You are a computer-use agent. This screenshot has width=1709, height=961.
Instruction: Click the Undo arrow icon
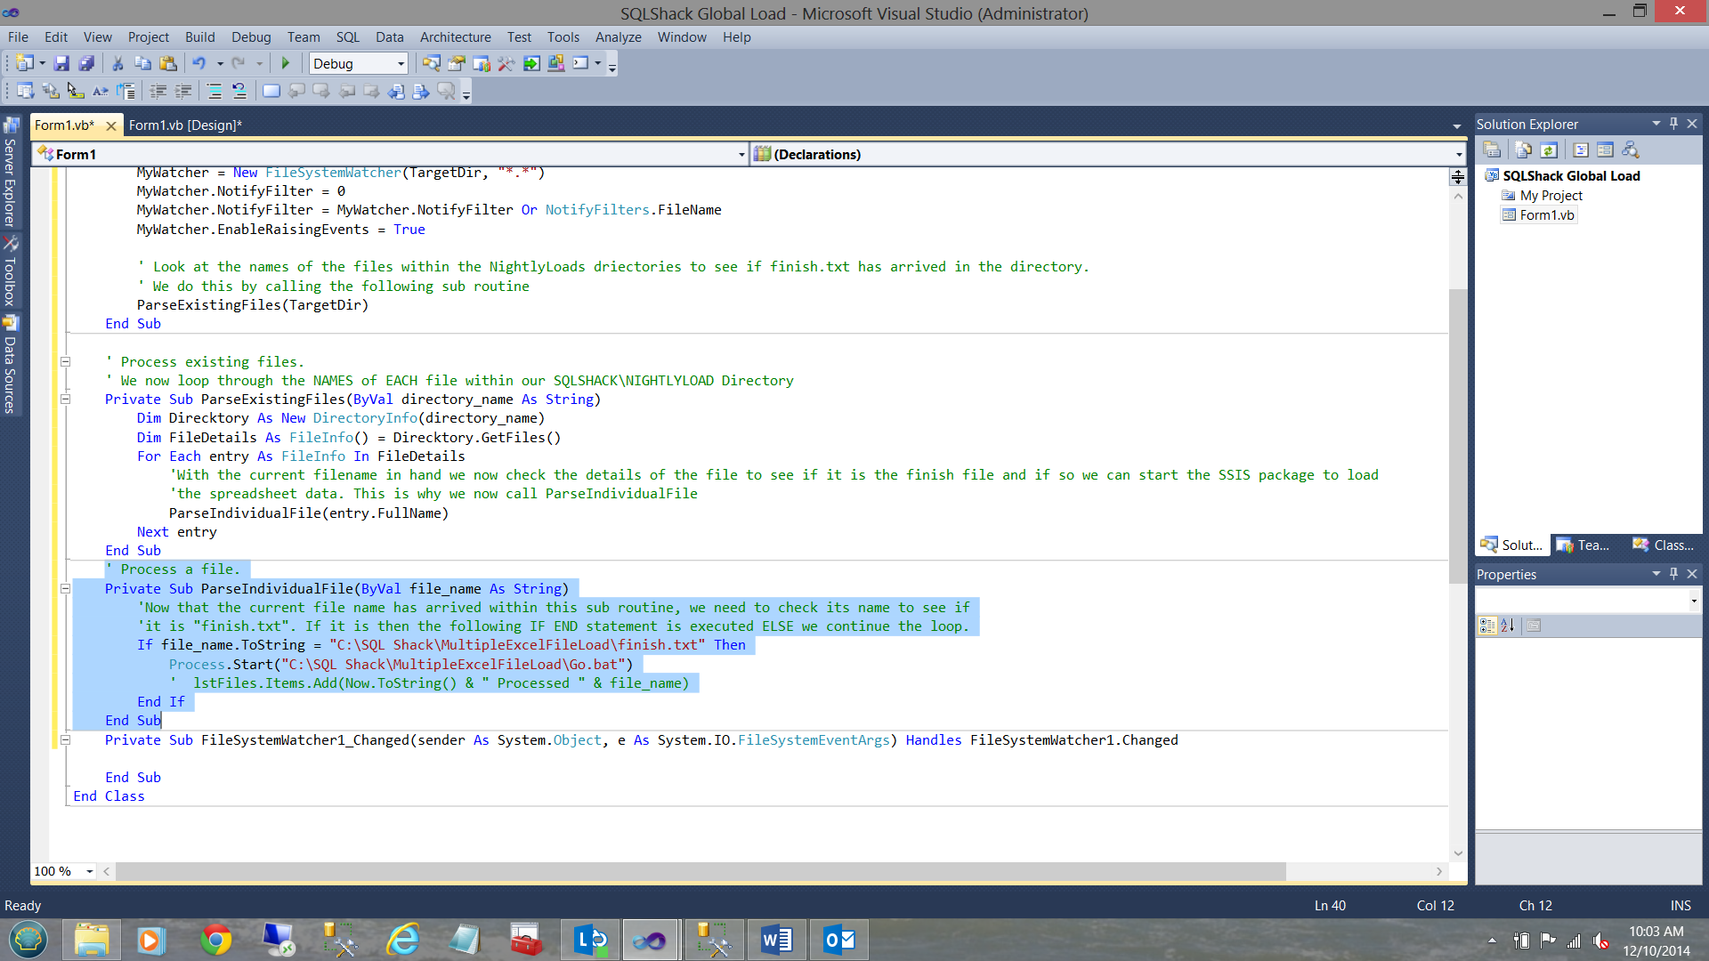198,63
